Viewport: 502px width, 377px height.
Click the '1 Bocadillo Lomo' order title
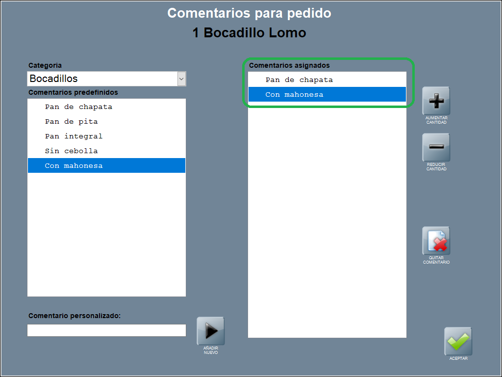tap(249, 33)
